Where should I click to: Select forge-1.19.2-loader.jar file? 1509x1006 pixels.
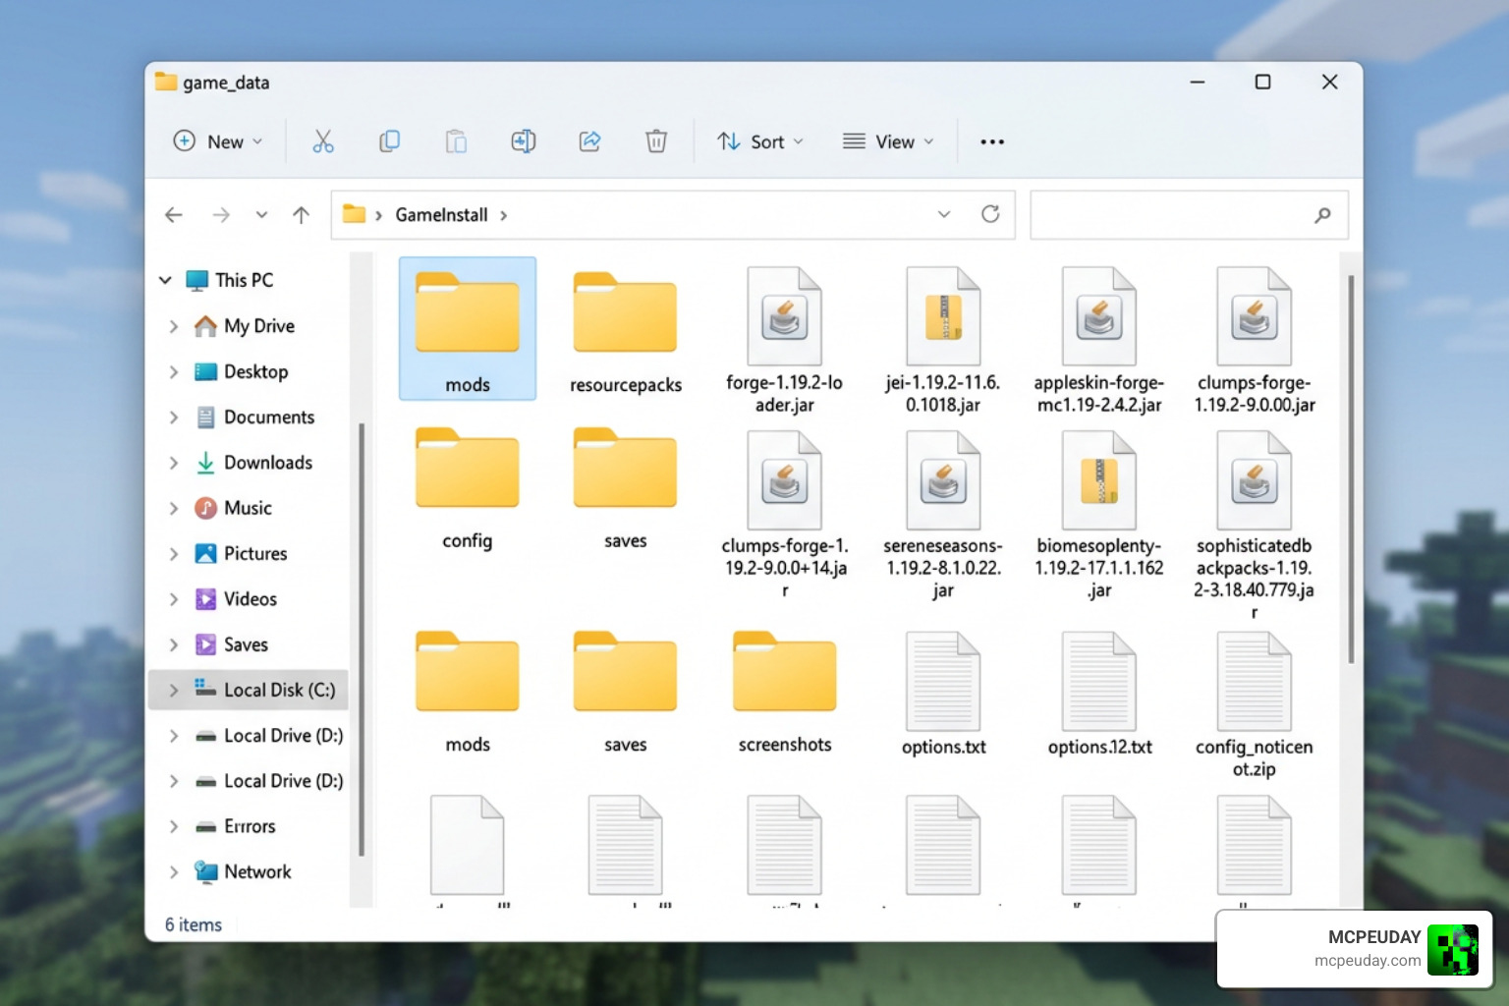[784, 340]
